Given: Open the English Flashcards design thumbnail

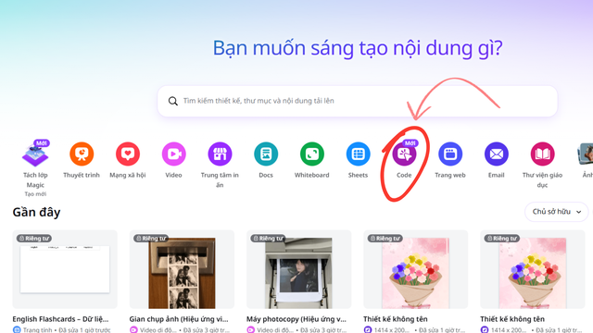Looking at the screenshot, I should click(x=65, y=269).
